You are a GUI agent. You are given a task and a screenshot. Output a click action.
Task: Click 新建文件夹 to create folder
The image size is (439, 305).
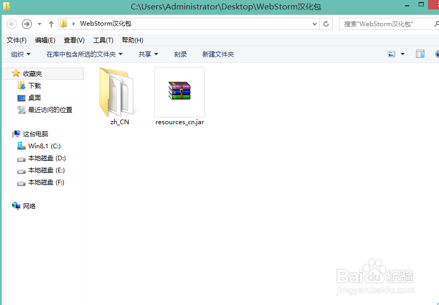tap(218, 54)
